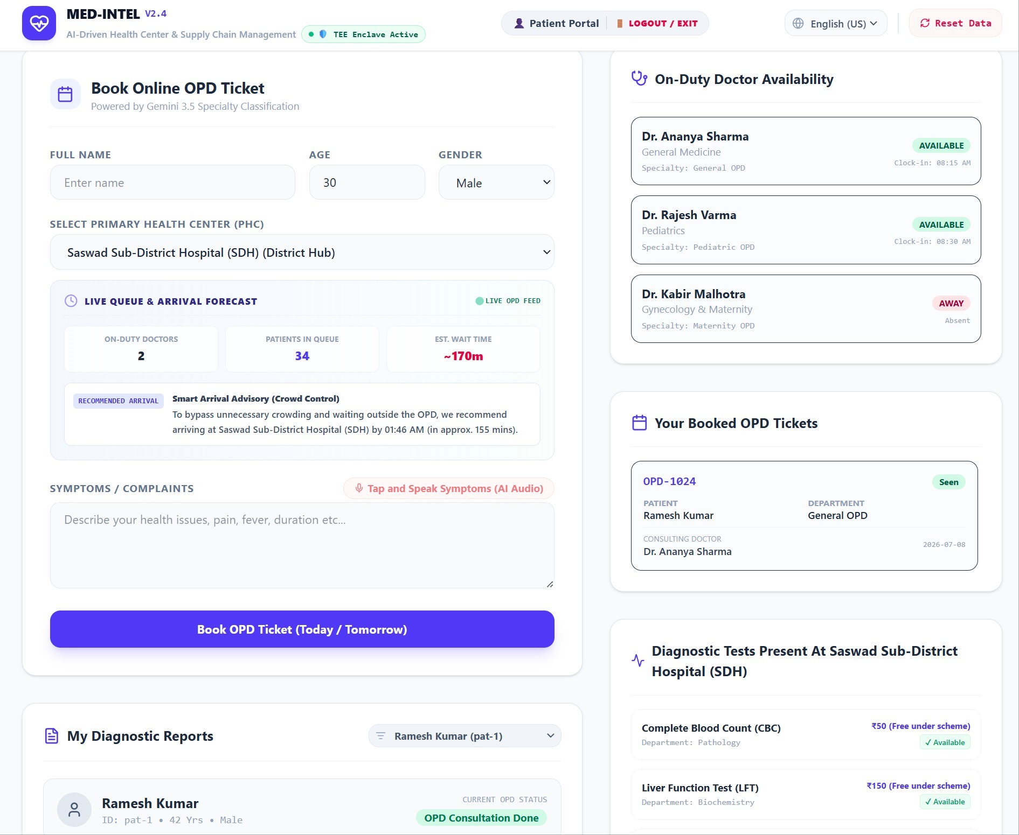Click the Symptoms / Complaints text area

[x=302, y=545]
